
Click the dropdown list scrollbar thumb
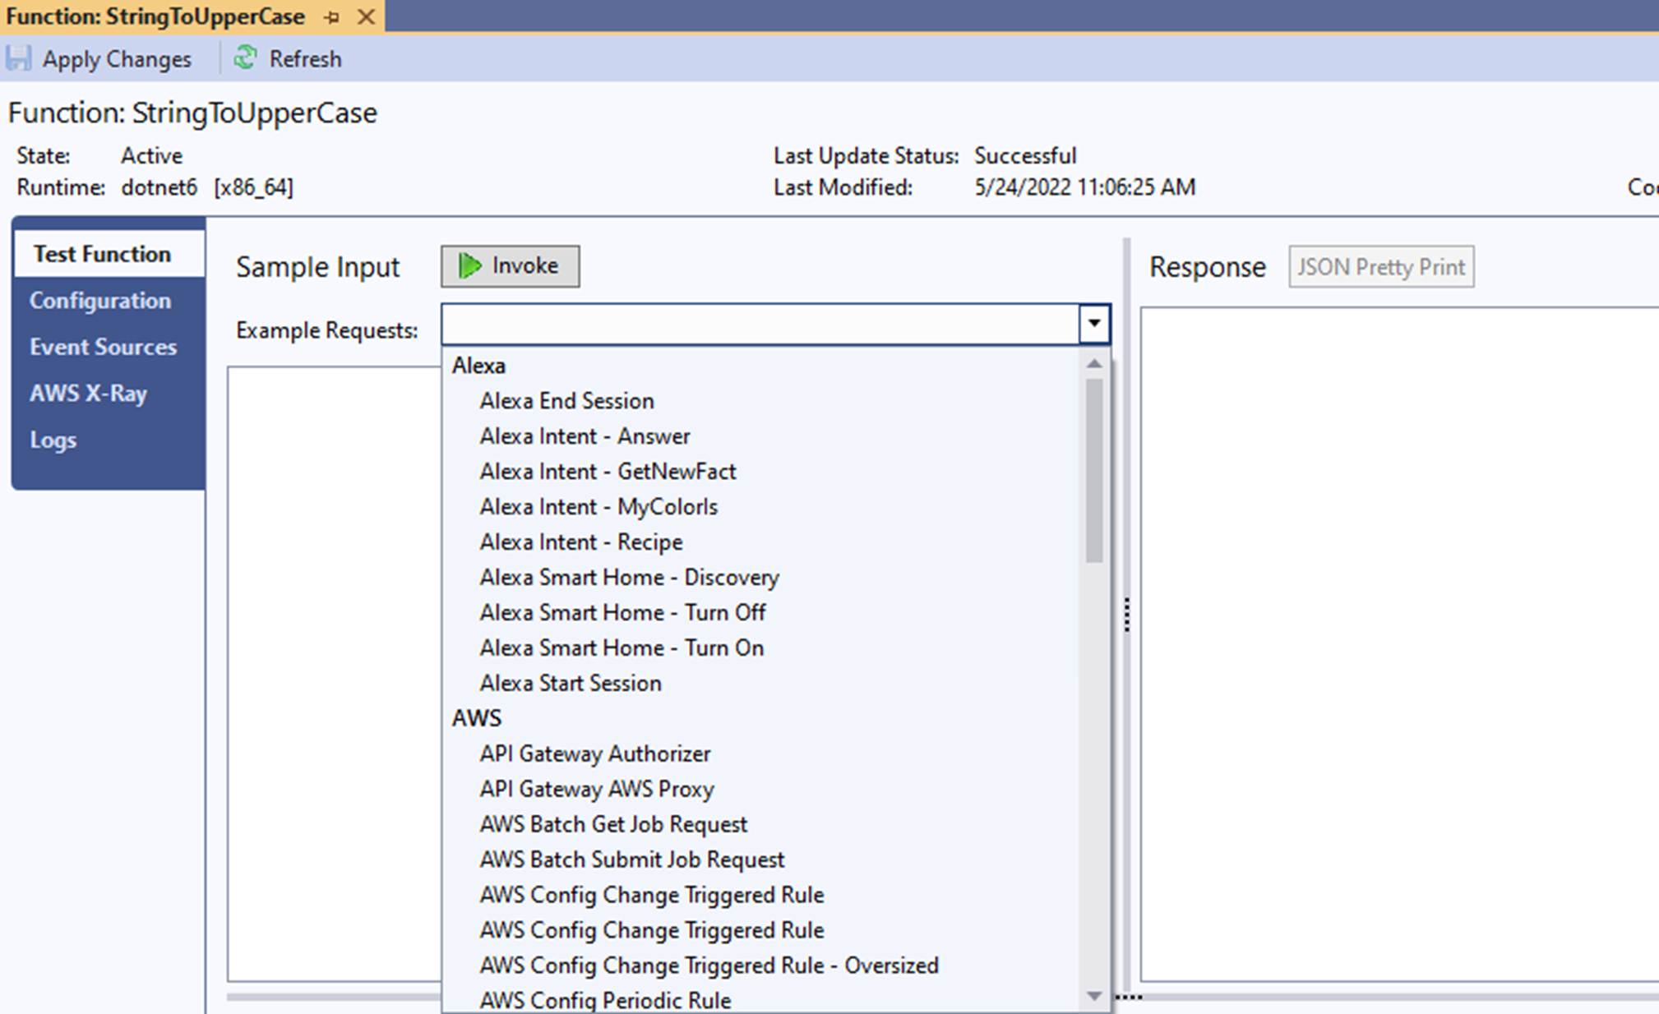point(1093,471)
